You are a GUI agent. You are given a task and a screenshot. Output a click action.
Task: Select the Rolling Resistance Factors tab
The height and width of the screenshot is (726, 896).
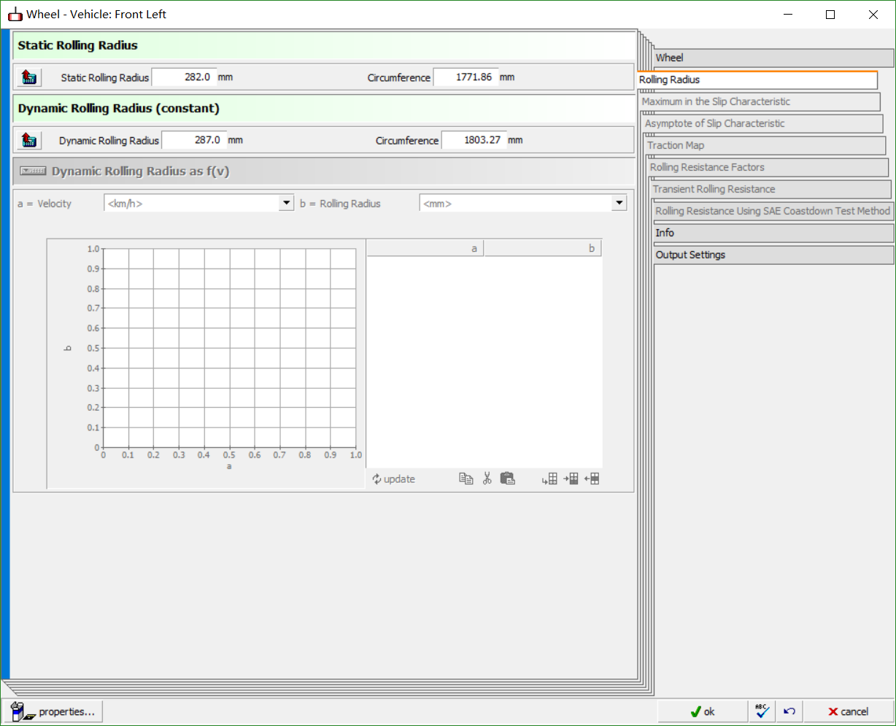(x=707, y=167)
